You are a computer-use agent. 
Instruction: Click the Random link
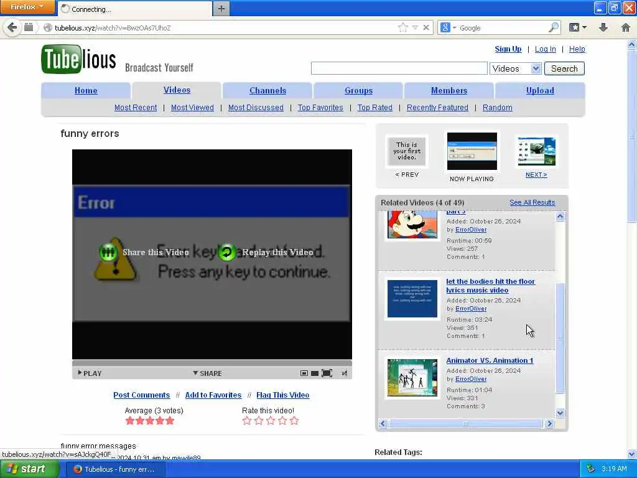click(x=497, y=108)
